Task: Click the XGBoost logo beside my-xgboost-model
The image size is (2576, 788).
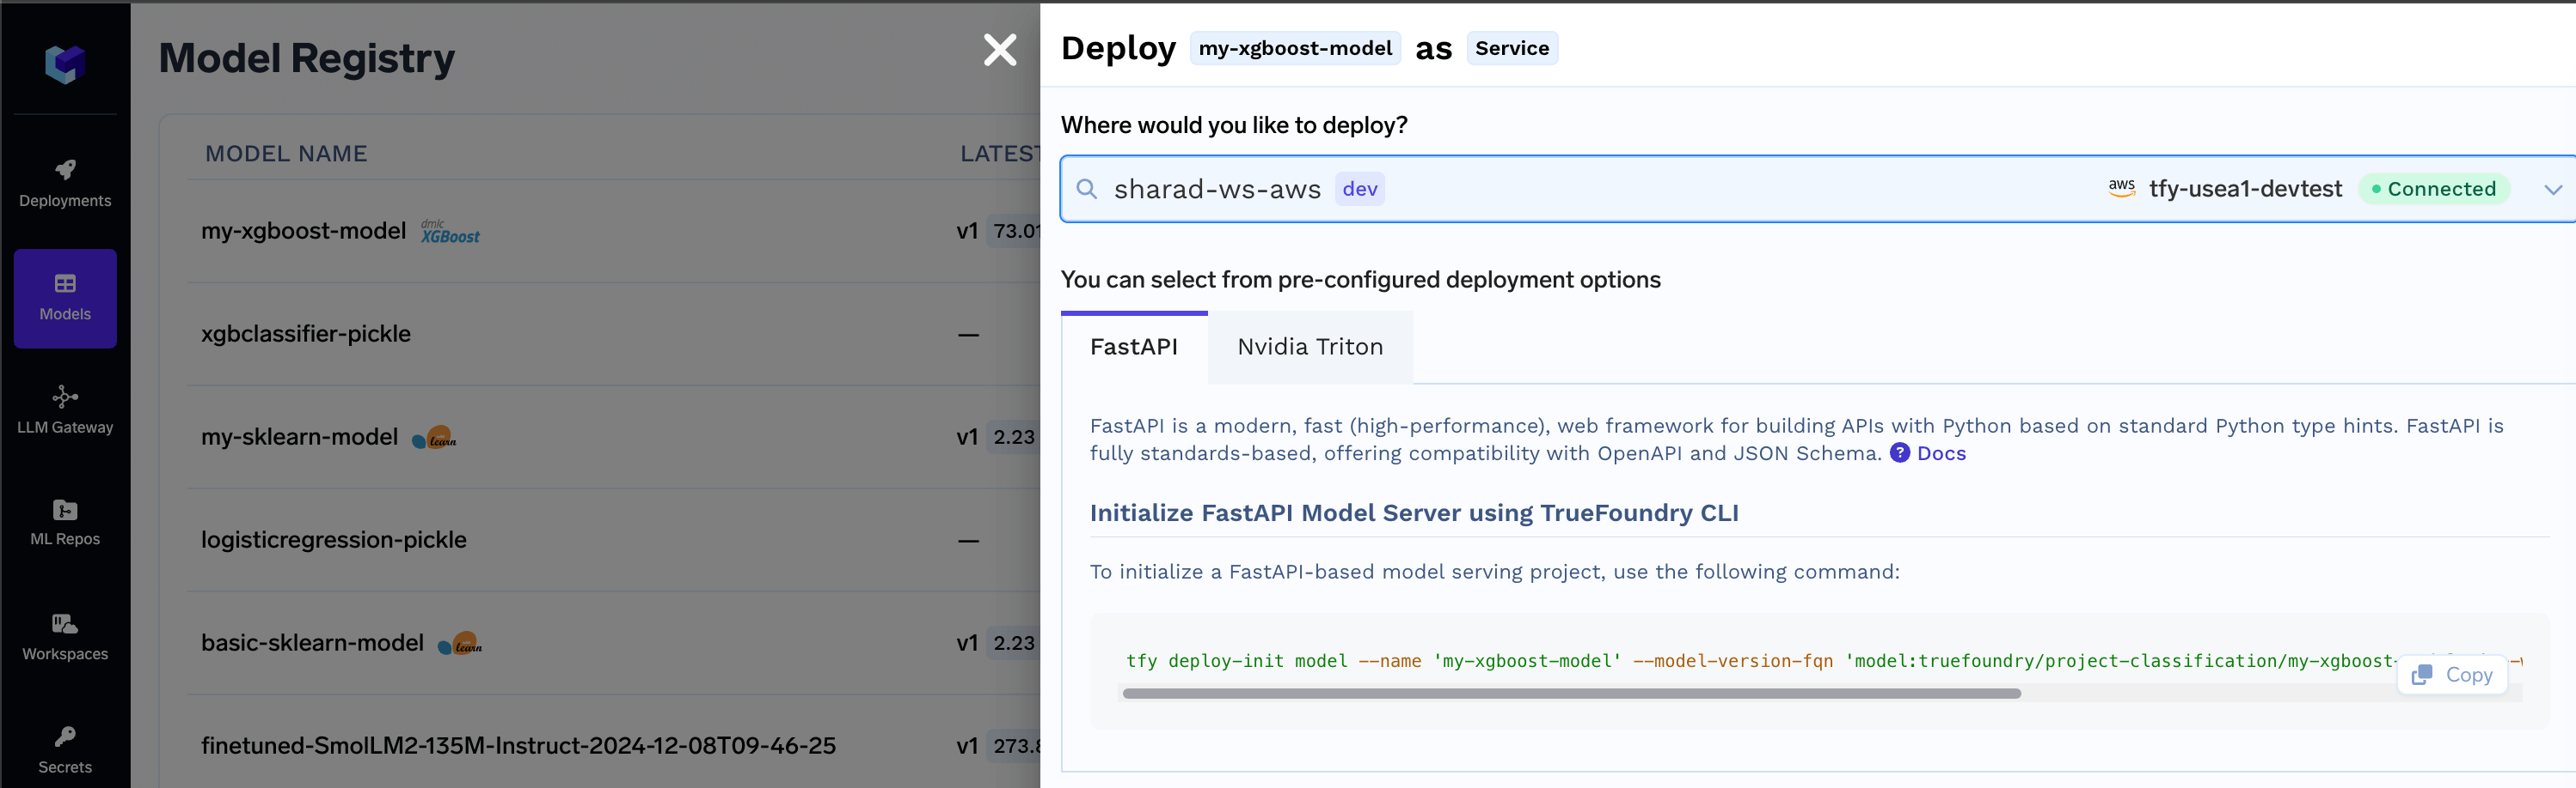Action: pyautogui.click(x=450, y=232)
